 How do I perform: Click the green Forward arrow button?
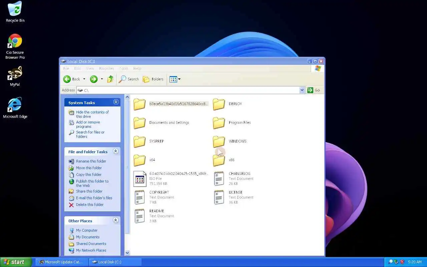[94, 79]
